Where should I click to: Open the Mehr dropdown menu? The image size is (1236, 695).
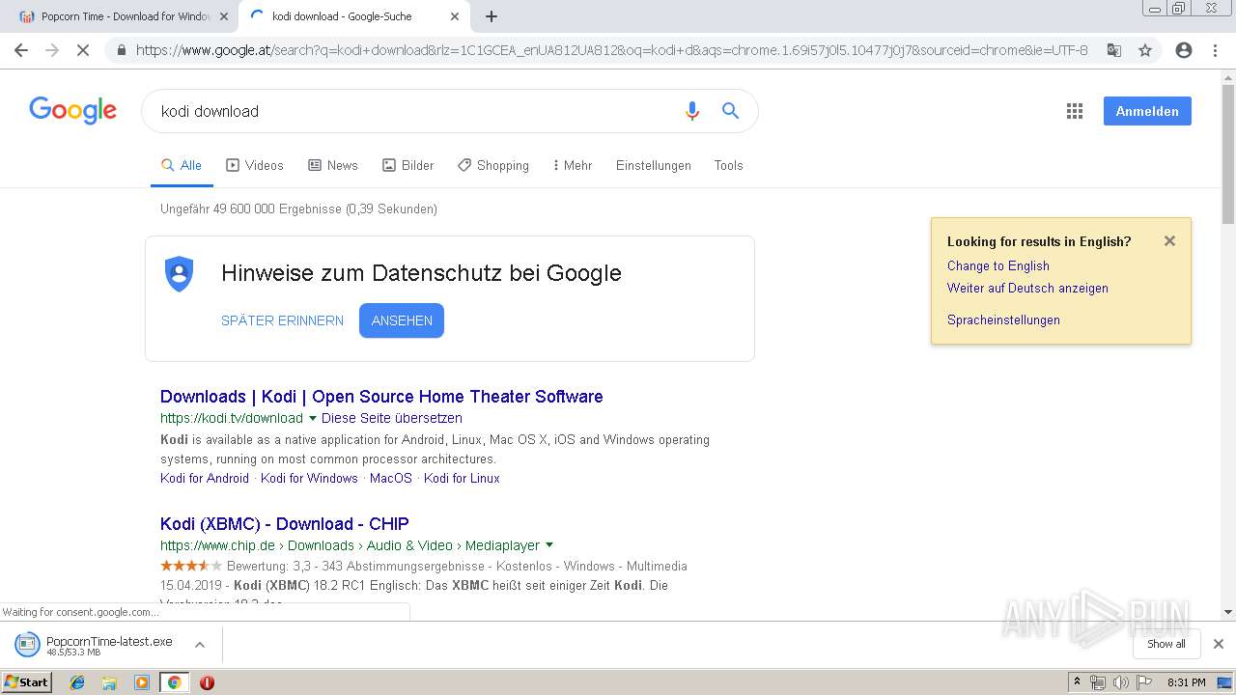pos(573,166)
